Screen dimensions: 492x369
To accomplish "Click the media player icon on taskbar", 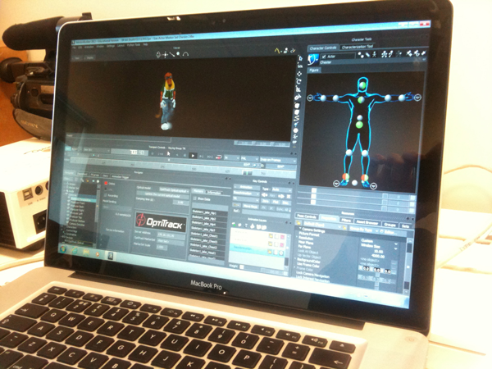I will pos(98,253).
